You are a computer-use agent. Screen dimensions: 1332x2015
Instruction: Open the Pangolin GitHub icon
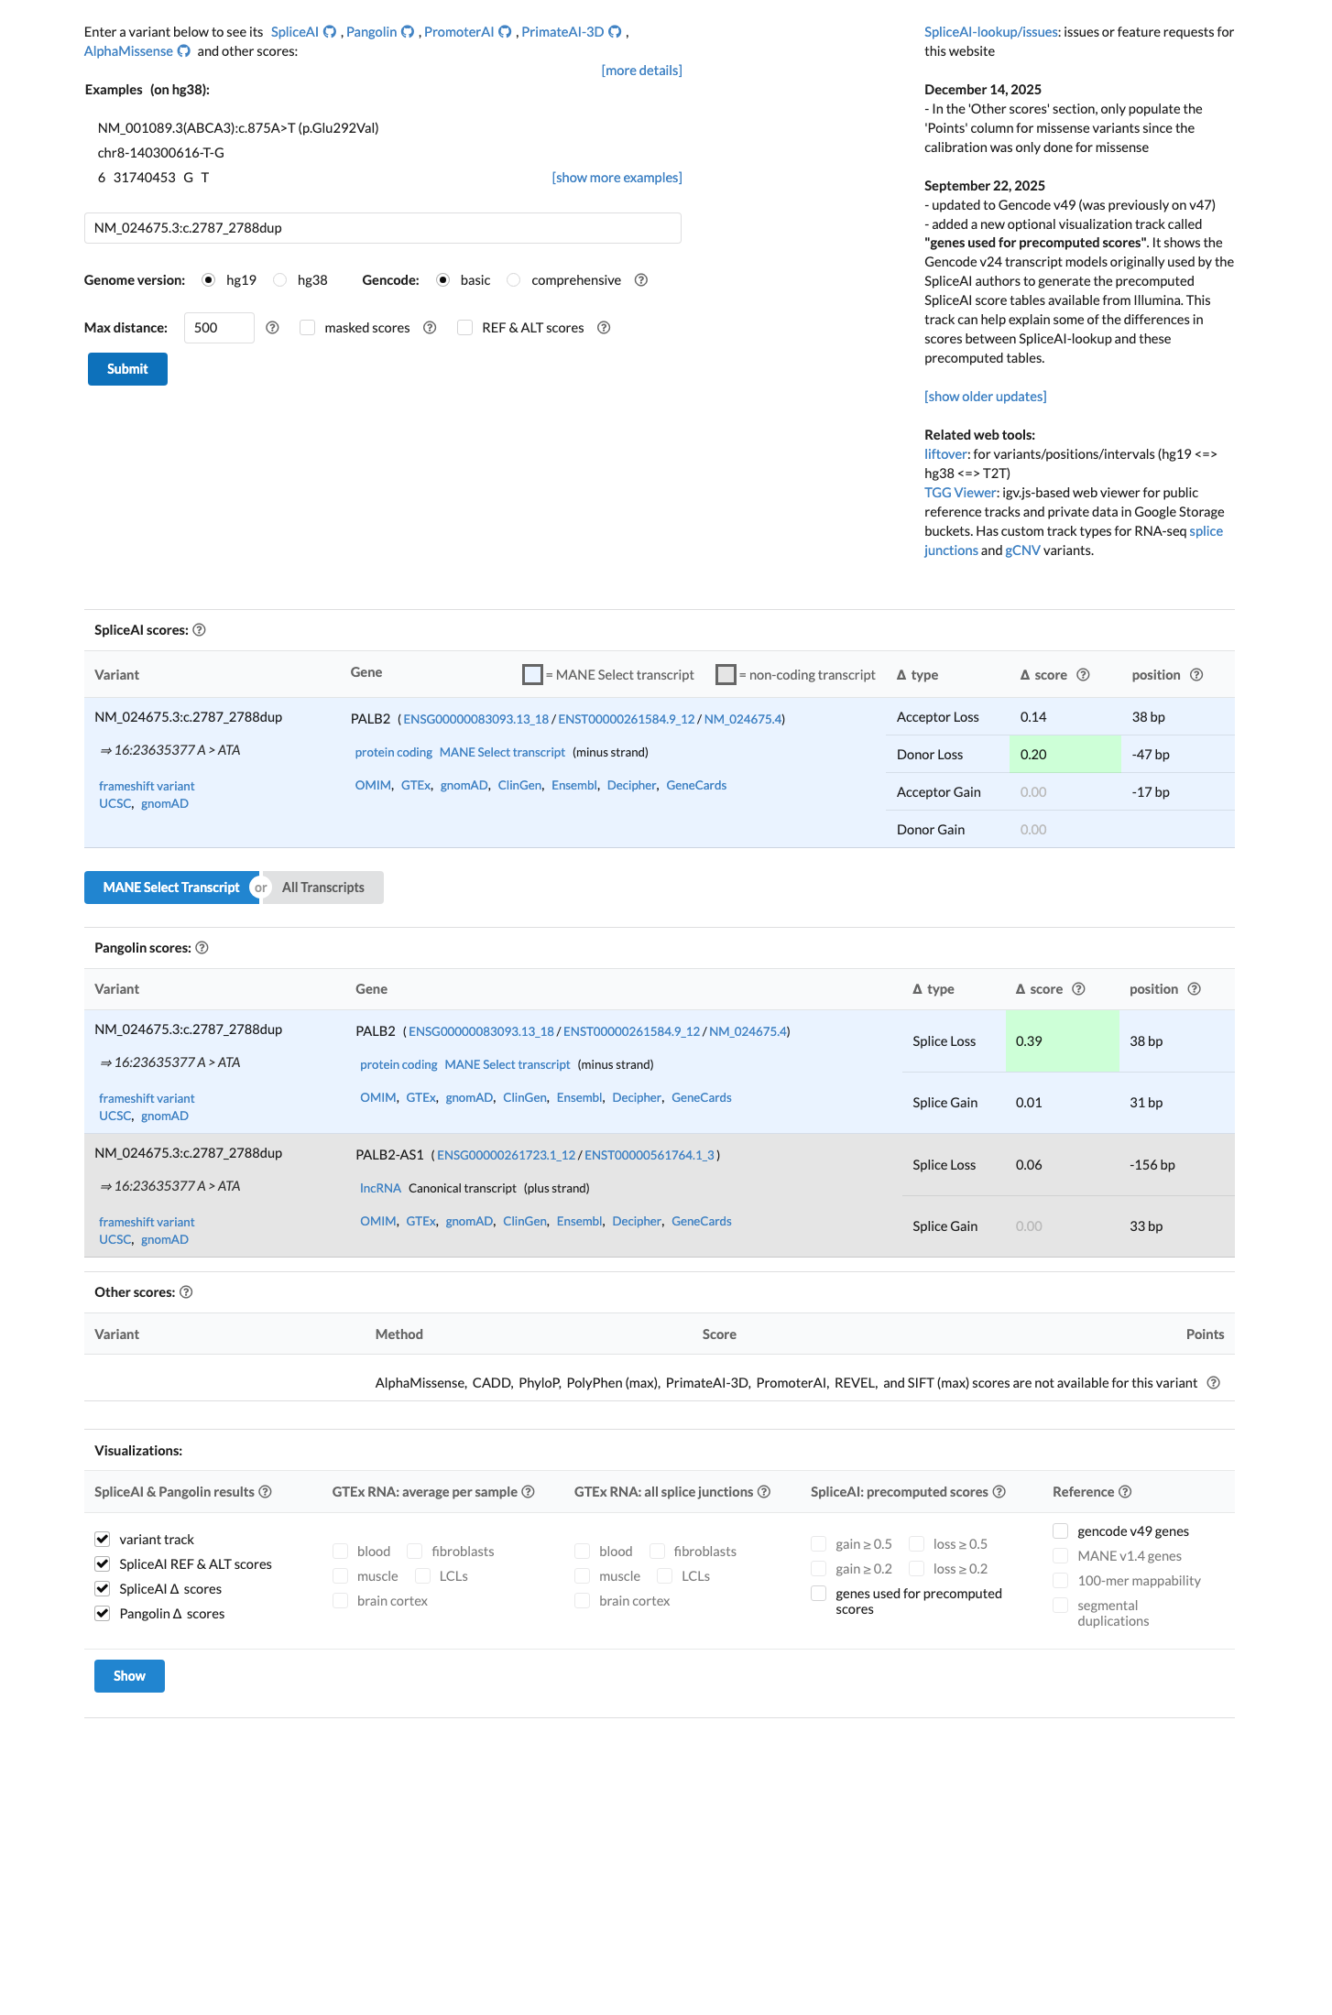pos(408,32)
